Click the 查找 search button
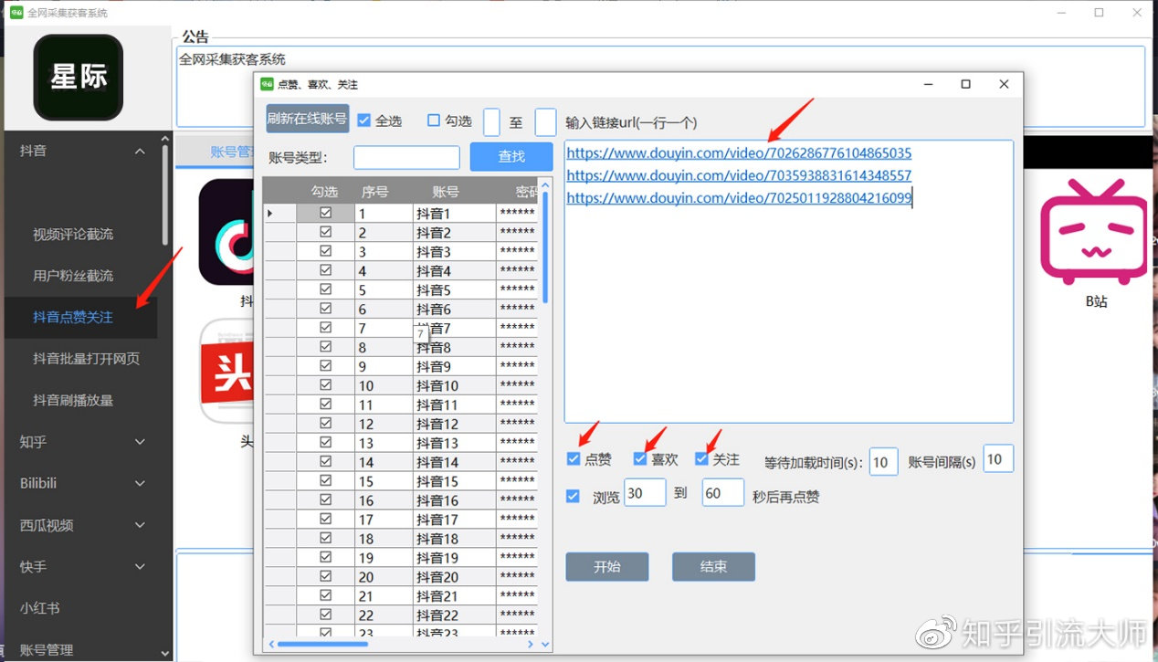Image resolution: width=1158 pixels, height=662 pixels. (x=511, y=156)
